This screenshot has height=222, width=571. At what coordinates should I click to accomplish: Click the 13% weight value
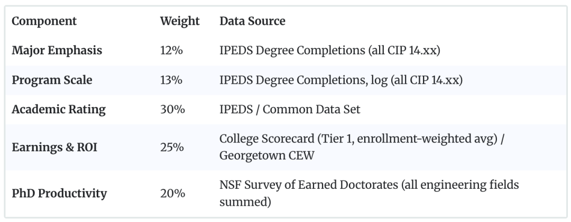click(x=171, y=80)
